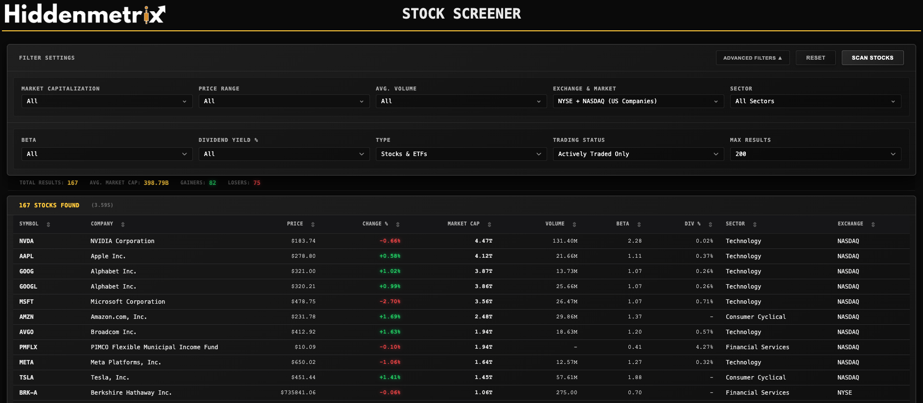The image size is (923, 403).
Task: Click Berkshire Hathaway Inc. company name
Action: 131,393
